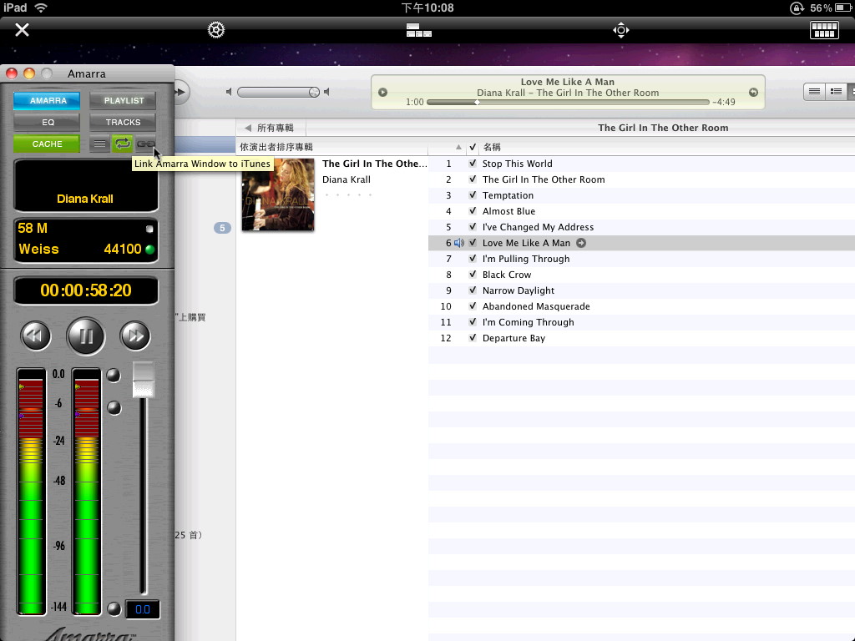Click bottom knob next to 0.0 field

(x=114, y=608)
